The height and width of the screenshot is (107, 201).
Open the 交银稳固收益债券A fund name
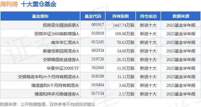tap(61, 60)
